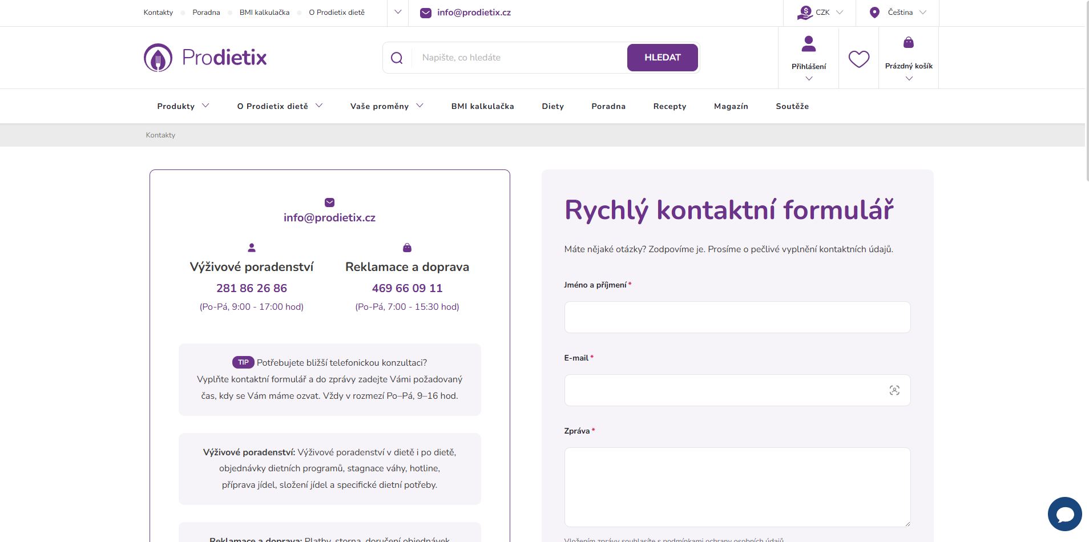Click the Zpráva textarea
This screenshot has width=1089, height=542.
[x=737, y=487]
